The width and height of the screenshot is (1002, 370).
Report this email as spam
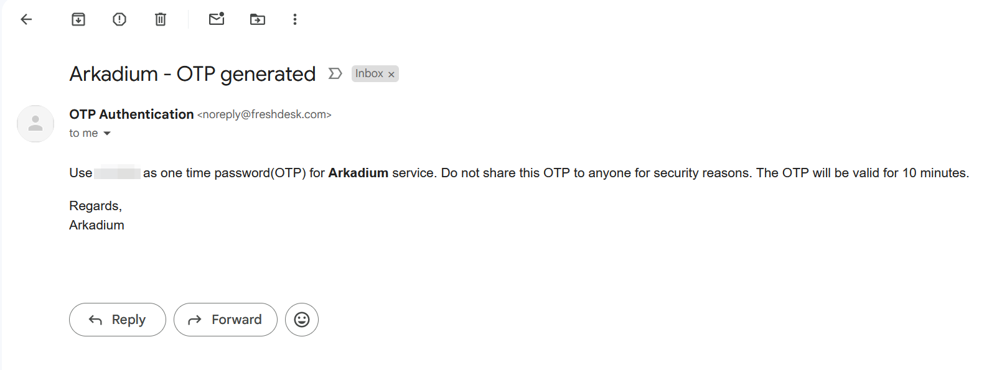point(119,19)
